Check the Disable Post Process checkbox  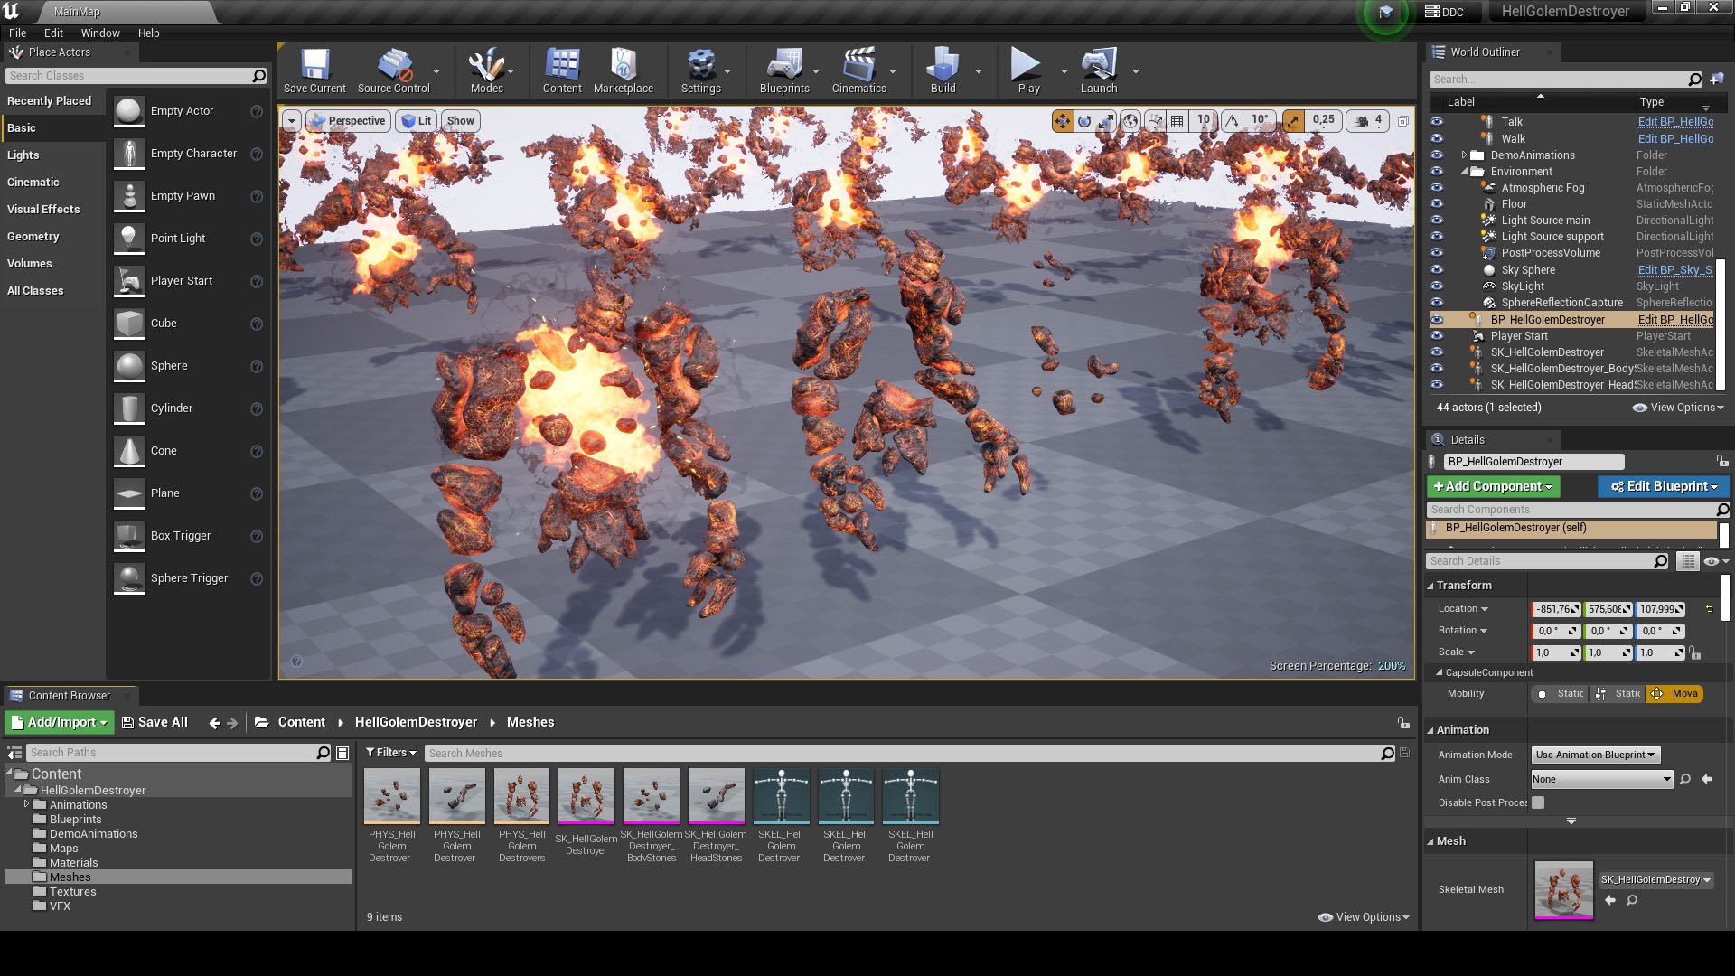1538,802
